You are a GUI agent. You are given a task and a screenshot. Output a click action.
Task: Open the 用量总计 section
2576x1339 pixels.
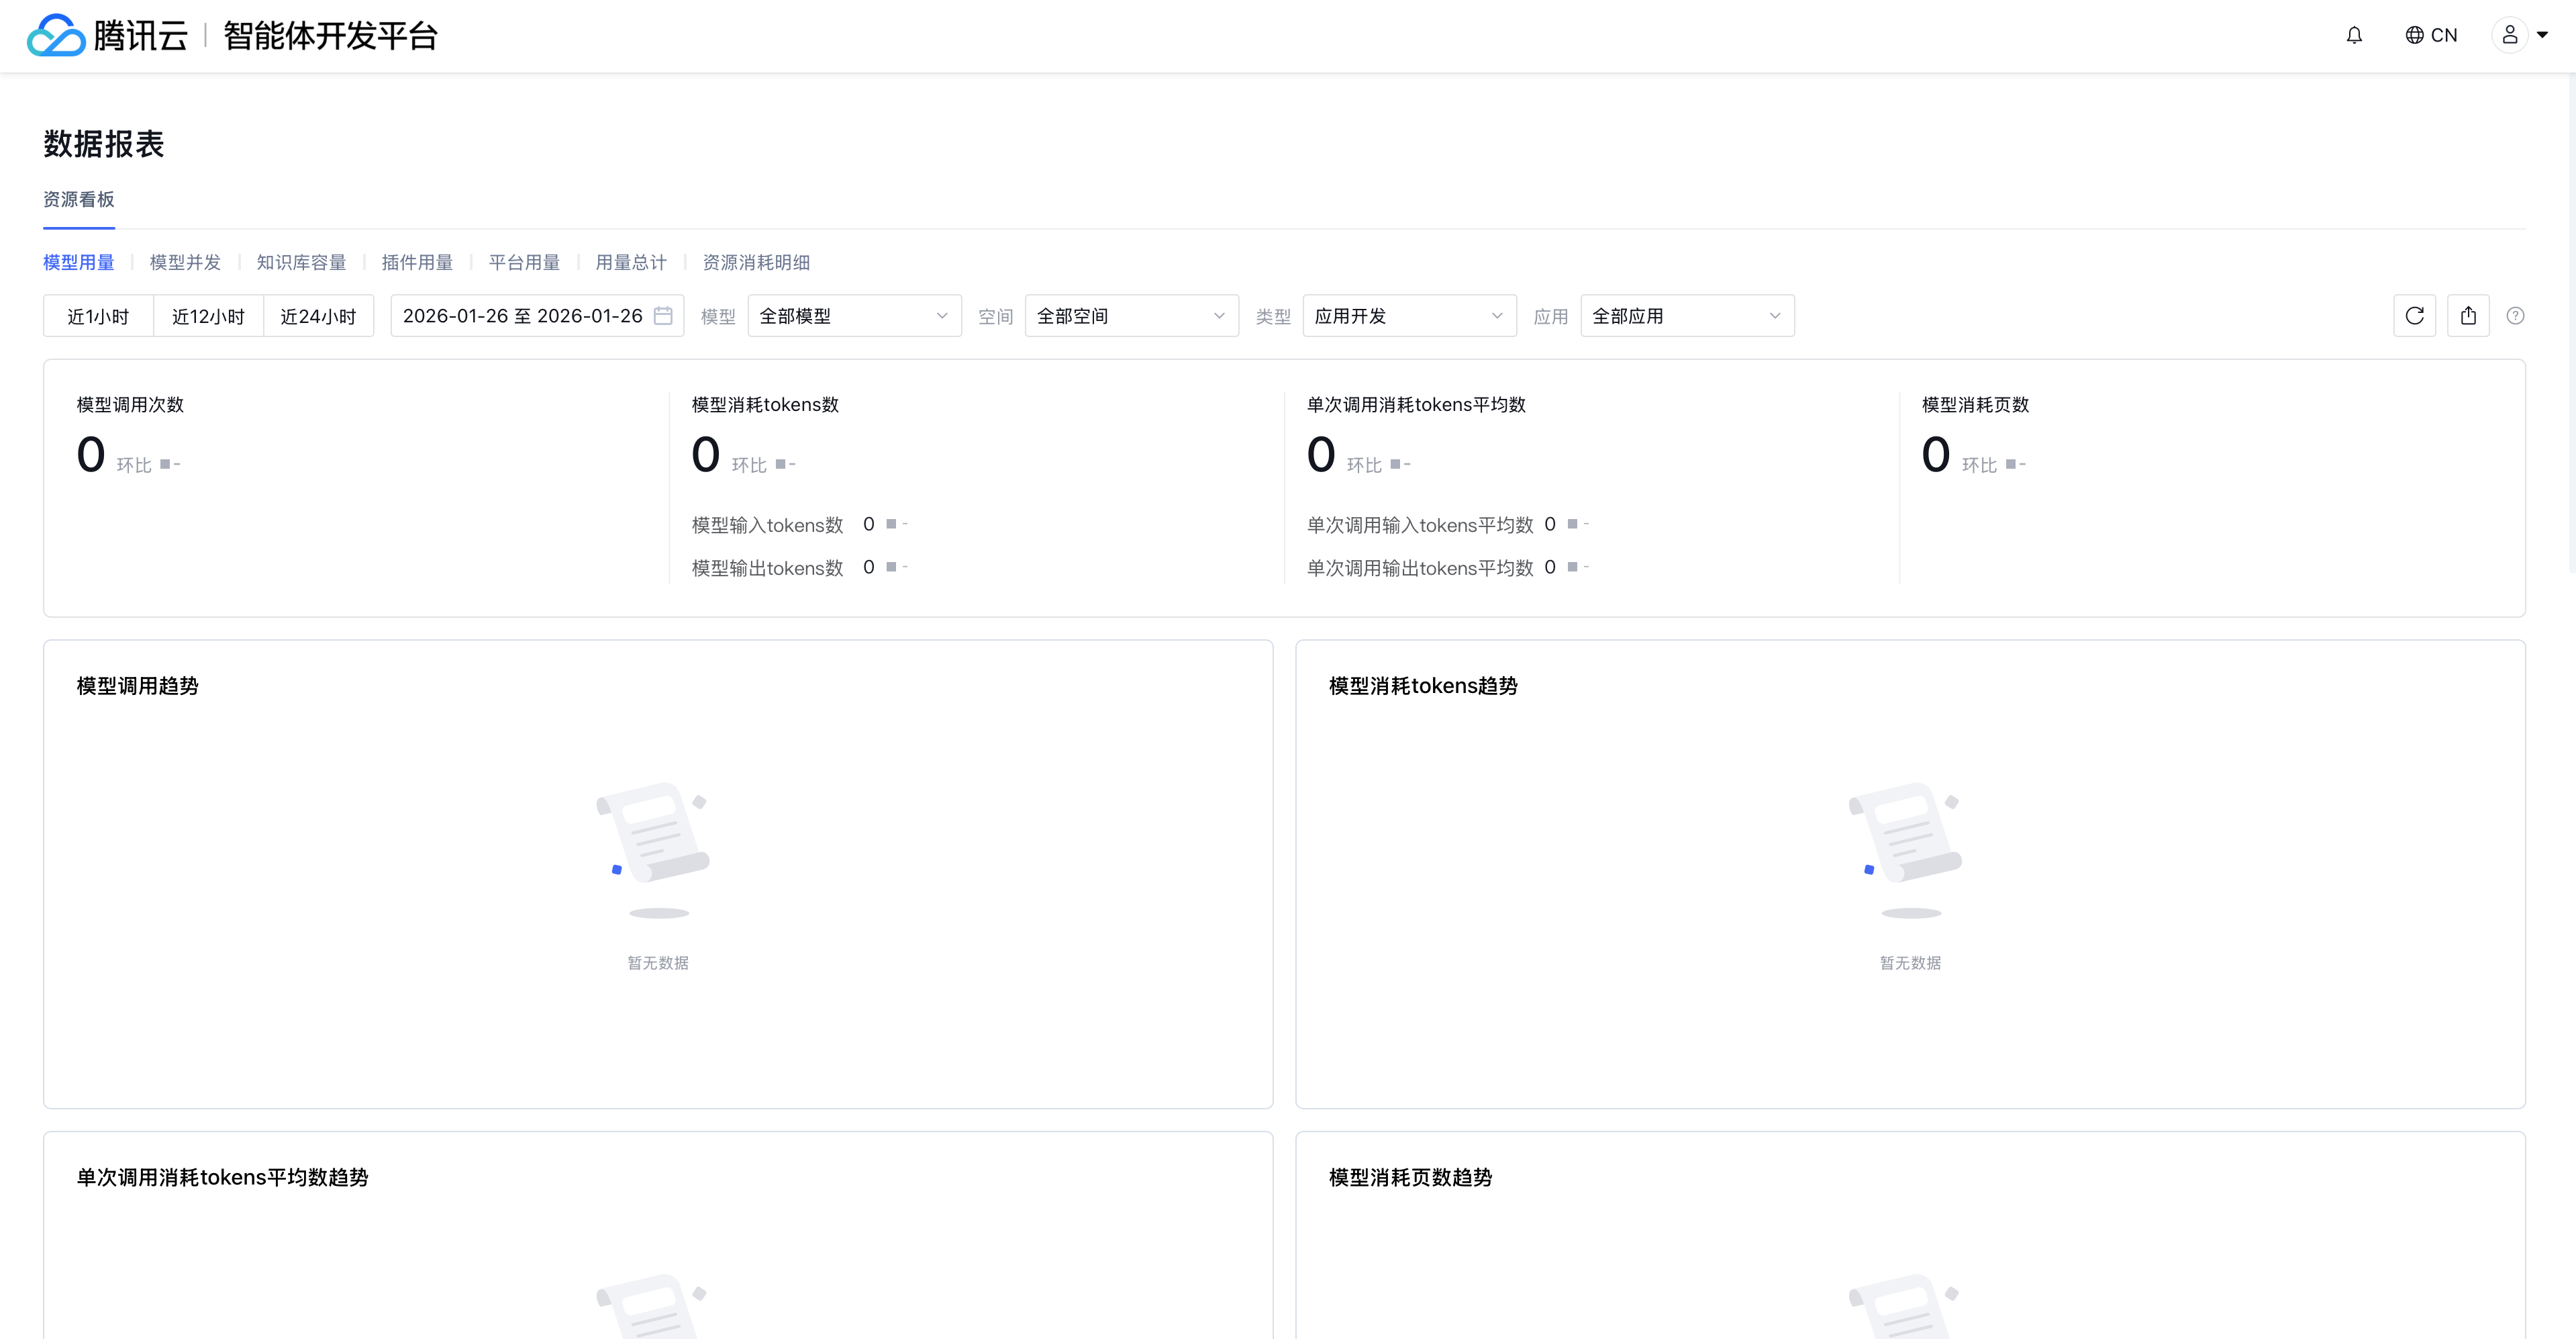pyautogui.click(x=631, y=262)
